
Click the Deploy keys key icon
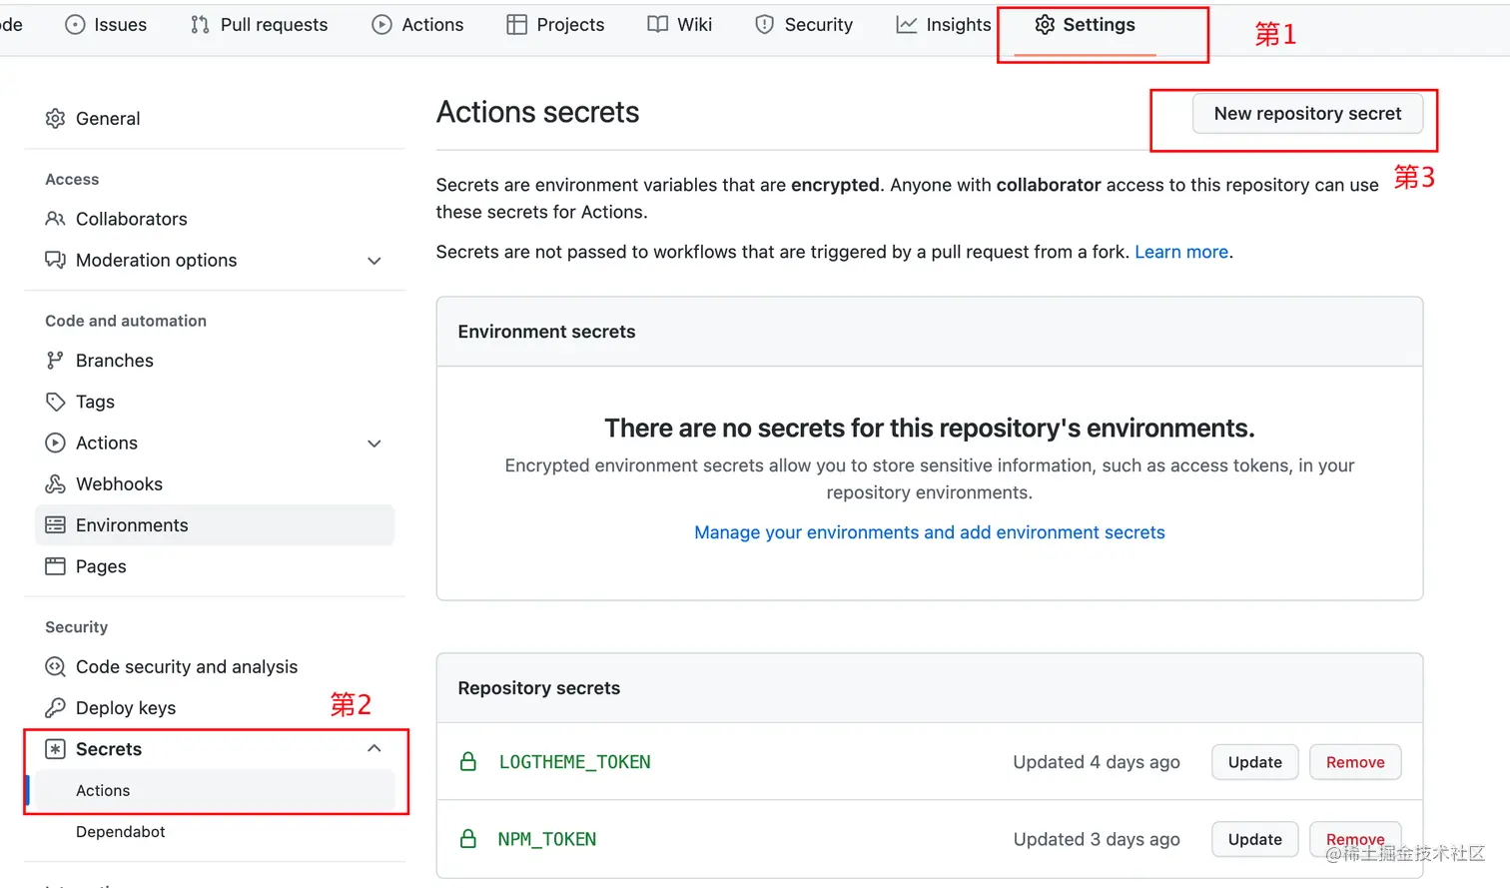tap(56, 708)
